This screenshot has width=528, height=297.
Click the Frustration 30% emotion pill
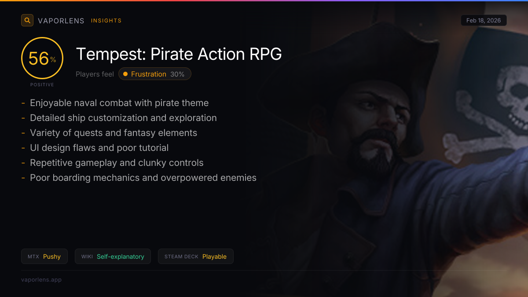(154, 74)
